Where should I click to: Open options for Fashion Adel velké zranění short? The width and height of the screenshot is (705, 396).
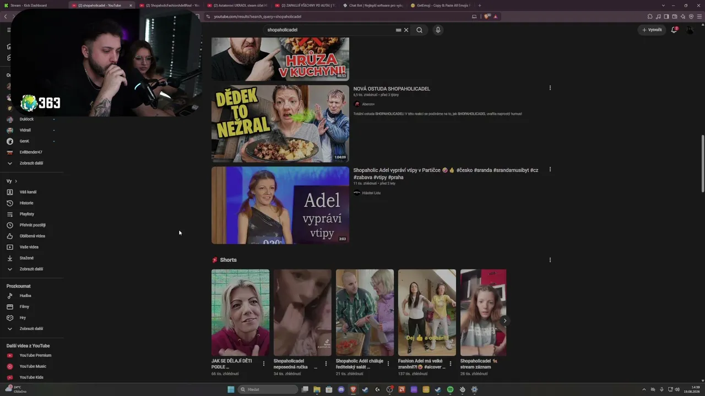click(451, 364)
